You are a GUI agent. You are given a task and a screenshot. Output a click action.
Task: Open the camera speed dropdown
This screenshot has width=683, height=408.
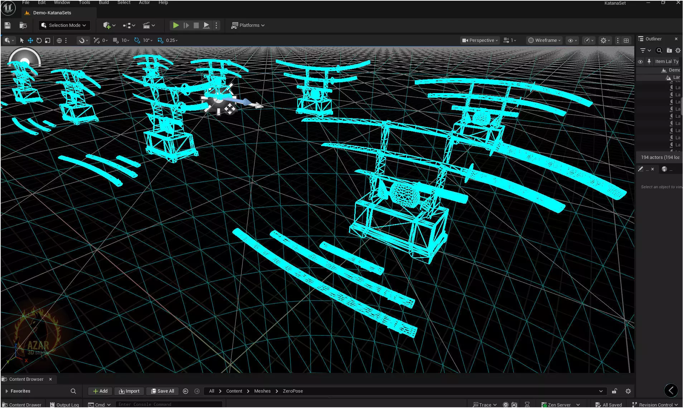click(x=510, y=40)
